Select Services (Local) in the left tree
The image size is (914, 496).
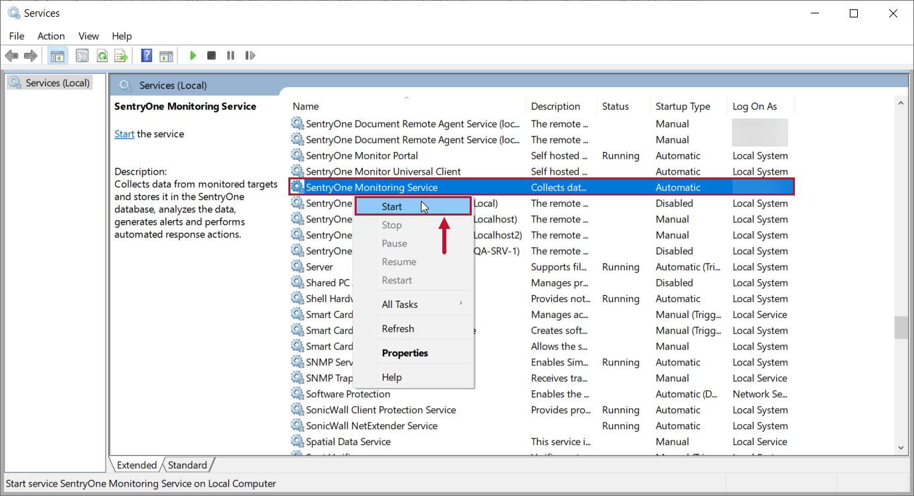pos(56,82)
